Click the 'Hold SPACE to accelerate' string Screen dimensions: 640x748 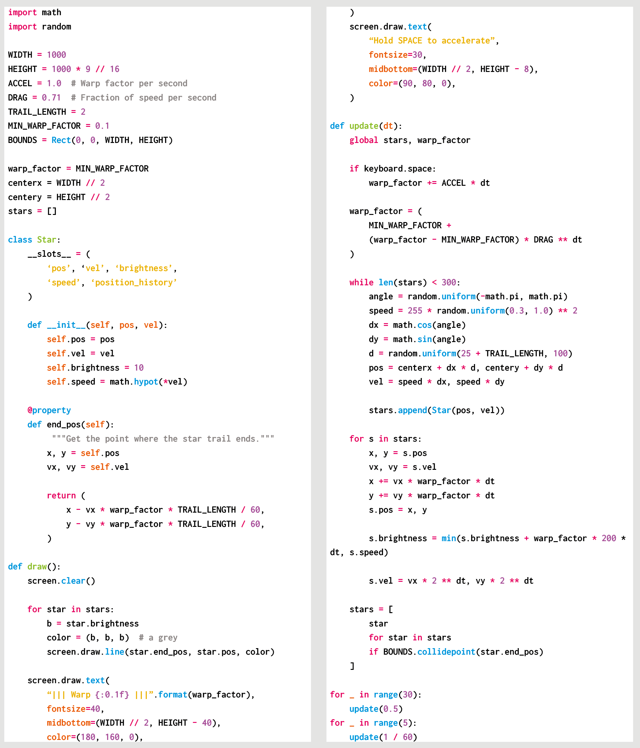click(431, 41)
